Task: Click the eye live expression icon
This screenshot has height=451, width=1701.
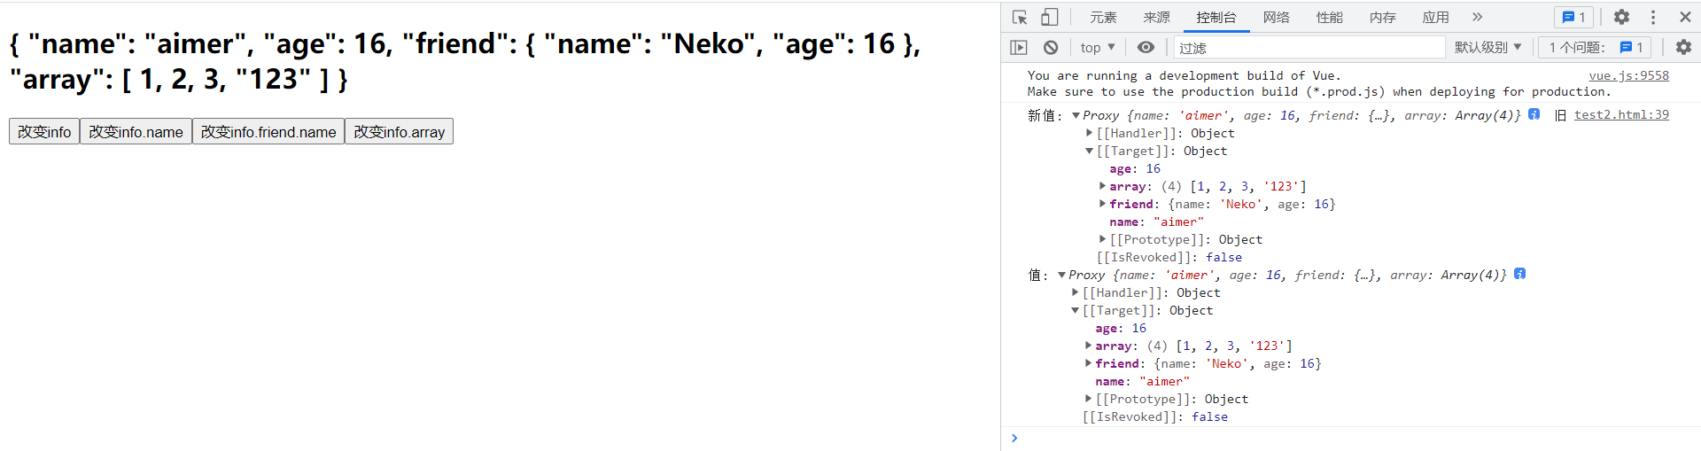Action: tap(1146, 47)
